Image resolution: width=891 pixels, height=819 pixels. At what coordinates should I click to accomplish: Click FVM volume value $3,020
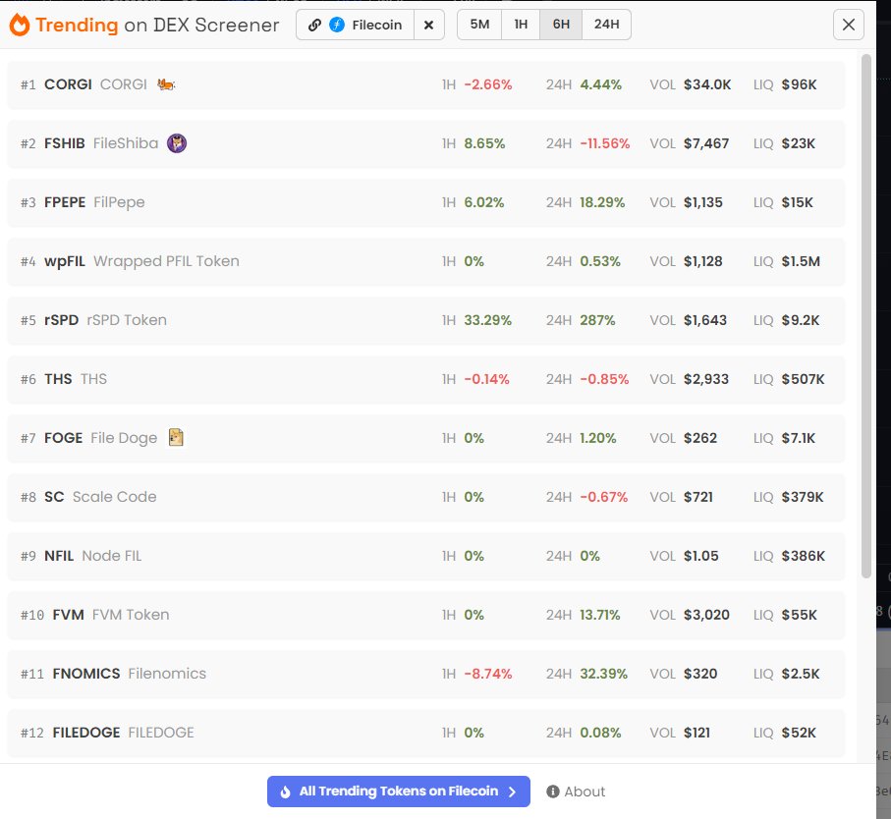click(706, 615)
